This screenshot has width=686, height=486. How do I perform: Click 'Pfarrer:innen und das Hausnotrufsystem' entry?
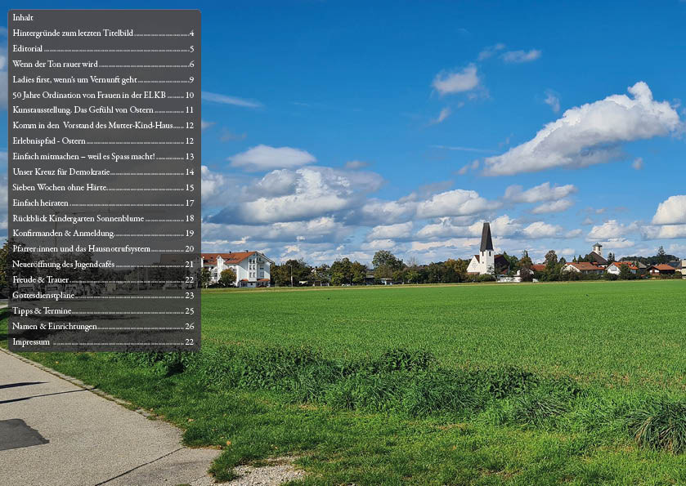tap(81, 249)
